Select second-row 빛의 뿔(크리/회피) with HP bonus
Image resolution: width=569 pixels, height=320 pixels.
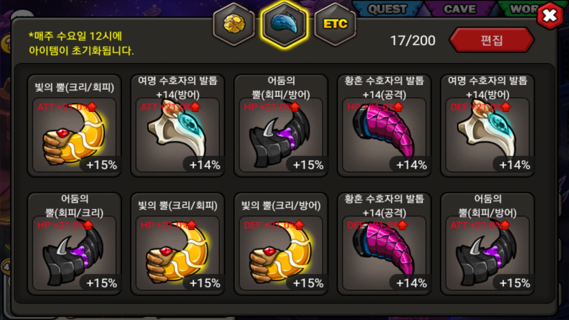click(178, 244)
